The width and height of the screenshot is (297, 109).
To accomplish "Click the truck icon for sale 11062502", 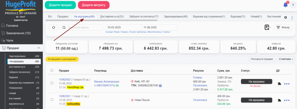I will 279,84.
